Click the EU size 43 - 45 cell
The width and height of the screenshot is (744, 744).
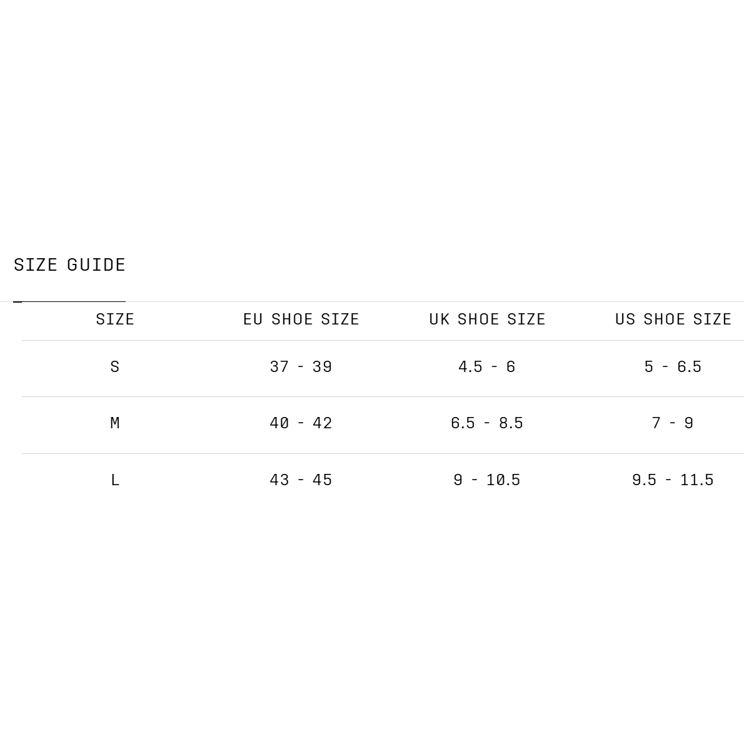tap(301, 480)
